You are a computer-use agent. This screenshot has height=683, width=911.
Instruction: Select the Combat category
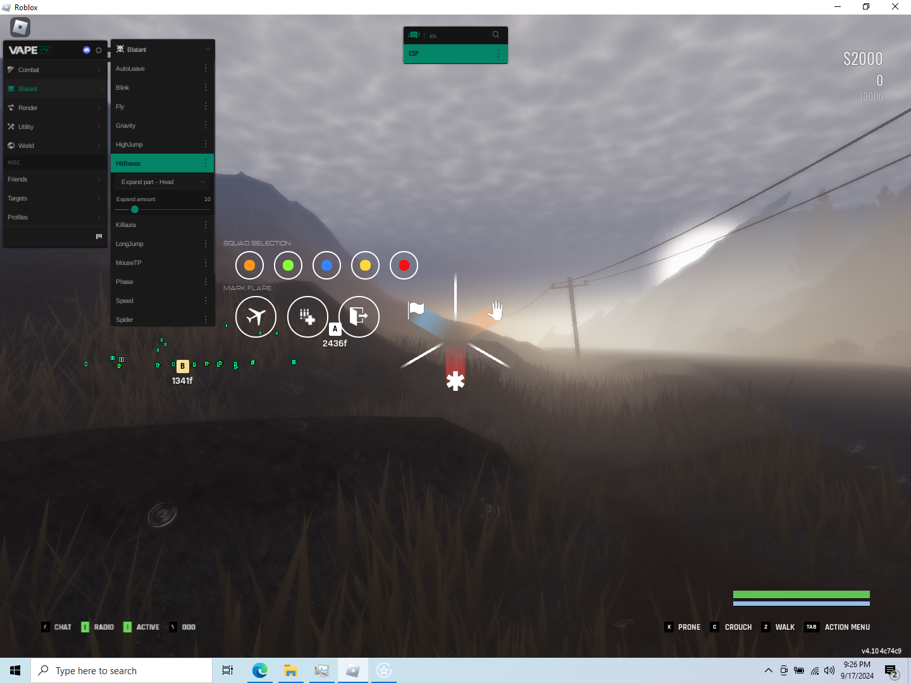coord(55,70)
